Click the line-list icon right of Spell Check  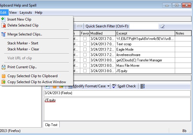142,86
